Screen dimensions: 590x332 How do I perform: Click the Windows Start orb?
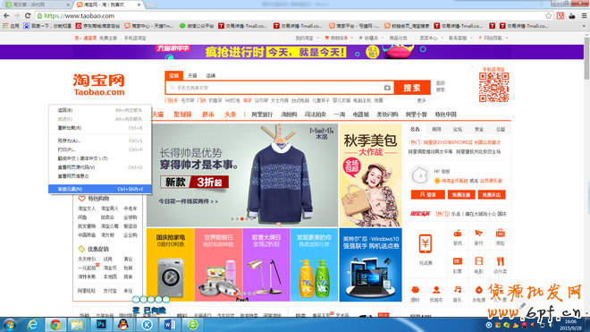(x=9, y=325)
